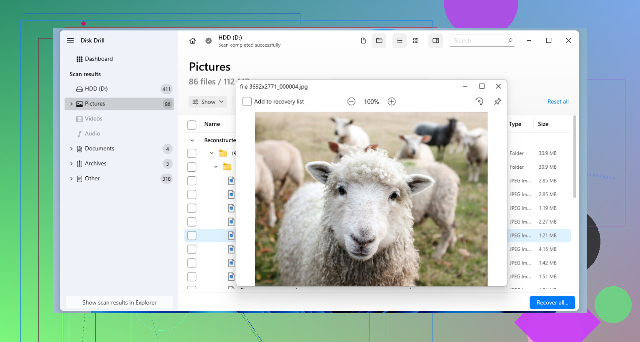Click the JPEG file icon in the 1.19 MB row

(231, 208)
